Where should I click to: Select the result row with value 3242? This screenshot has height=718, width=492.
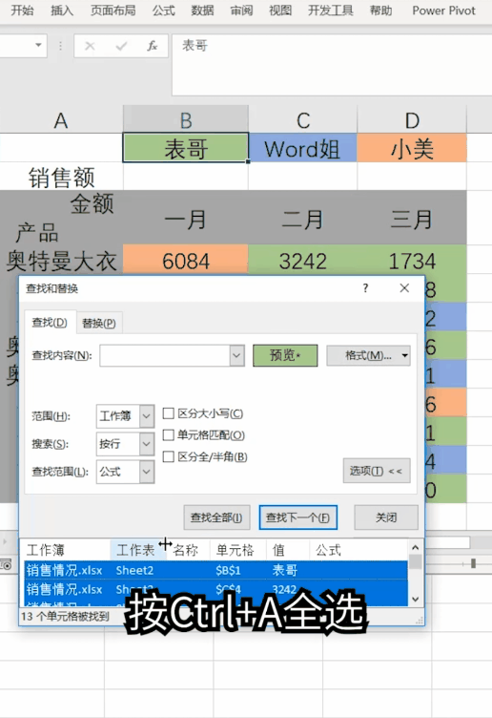click(215, 589)
